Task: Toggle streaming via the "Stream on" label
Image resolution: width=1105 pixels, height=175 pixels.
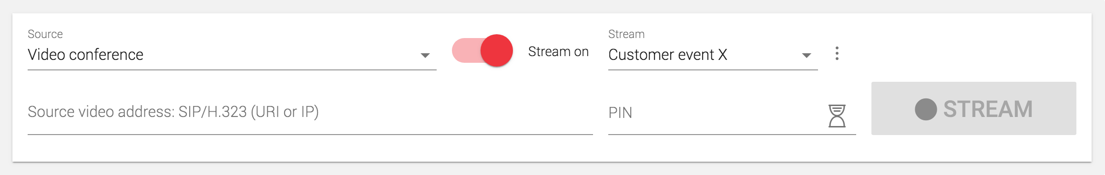Action: [x=558, y=51]
